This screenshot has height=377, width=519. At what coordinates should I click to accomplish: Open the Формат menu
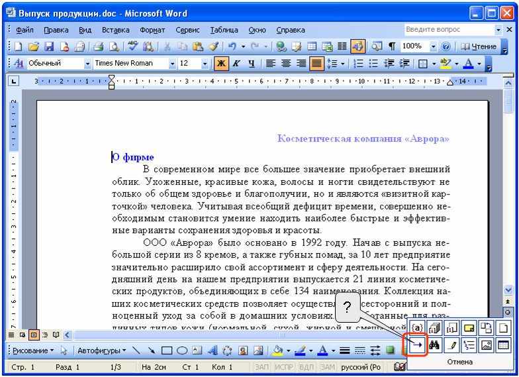152,30
